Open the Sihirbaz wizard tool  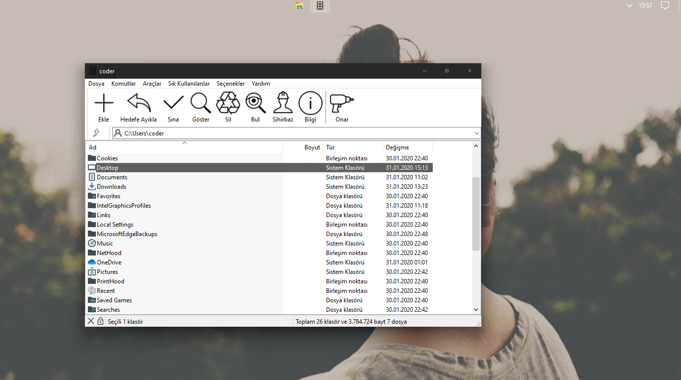[283, 104]
